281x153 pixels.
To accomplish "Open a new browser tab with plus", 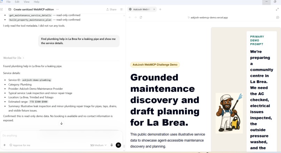I will (x=160, y=9).
